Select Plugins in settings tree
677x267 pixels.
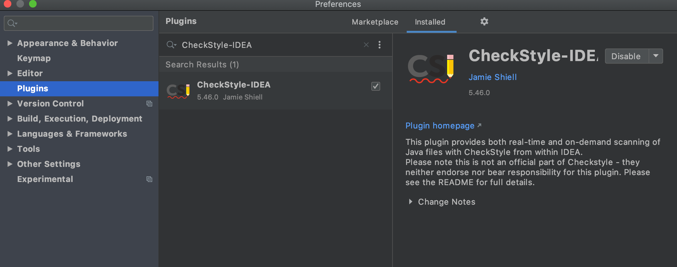[33, 88]
